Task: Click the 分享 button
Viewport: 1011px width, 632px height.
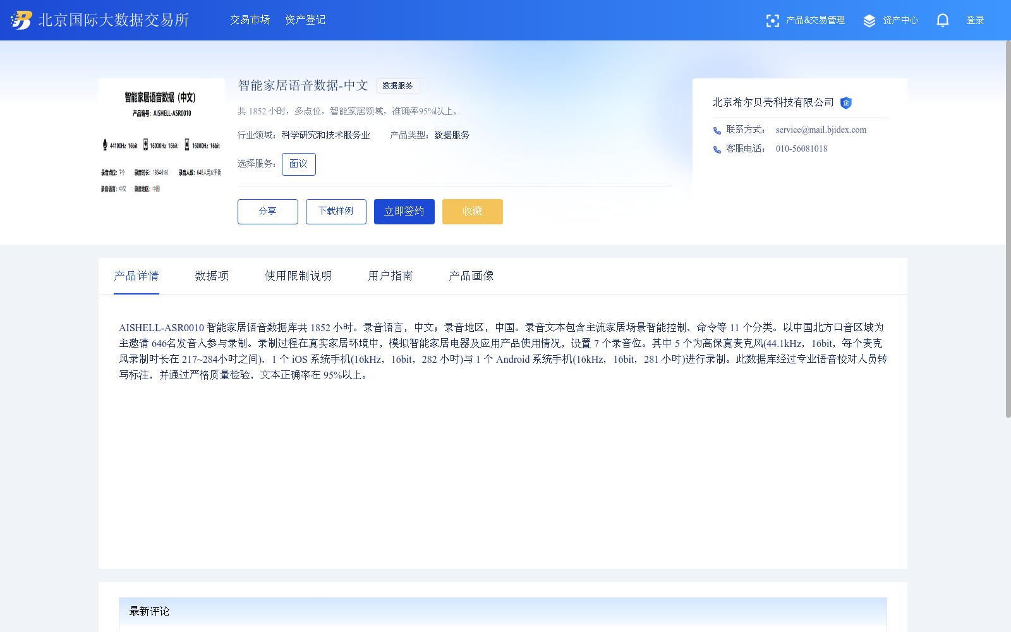Action: [267, 212]
